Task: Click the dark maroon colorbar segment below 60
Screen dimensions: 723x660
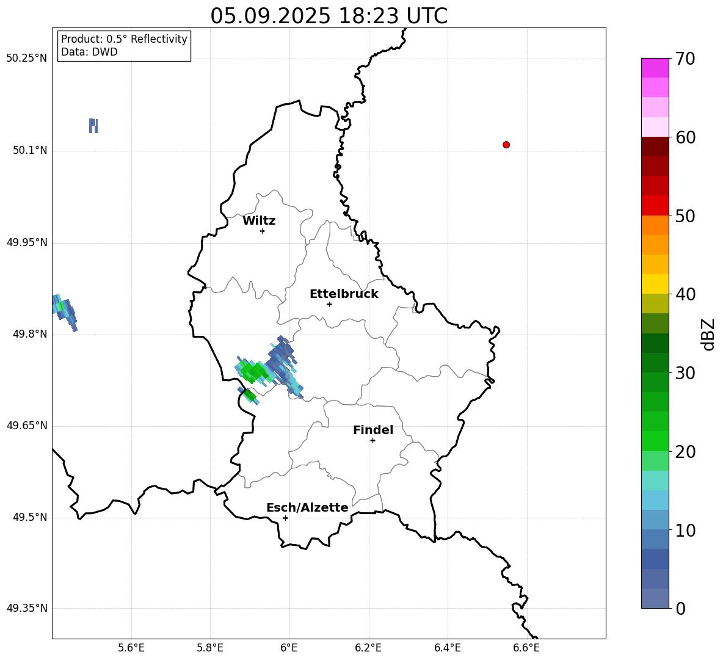Action: point(655,147)
